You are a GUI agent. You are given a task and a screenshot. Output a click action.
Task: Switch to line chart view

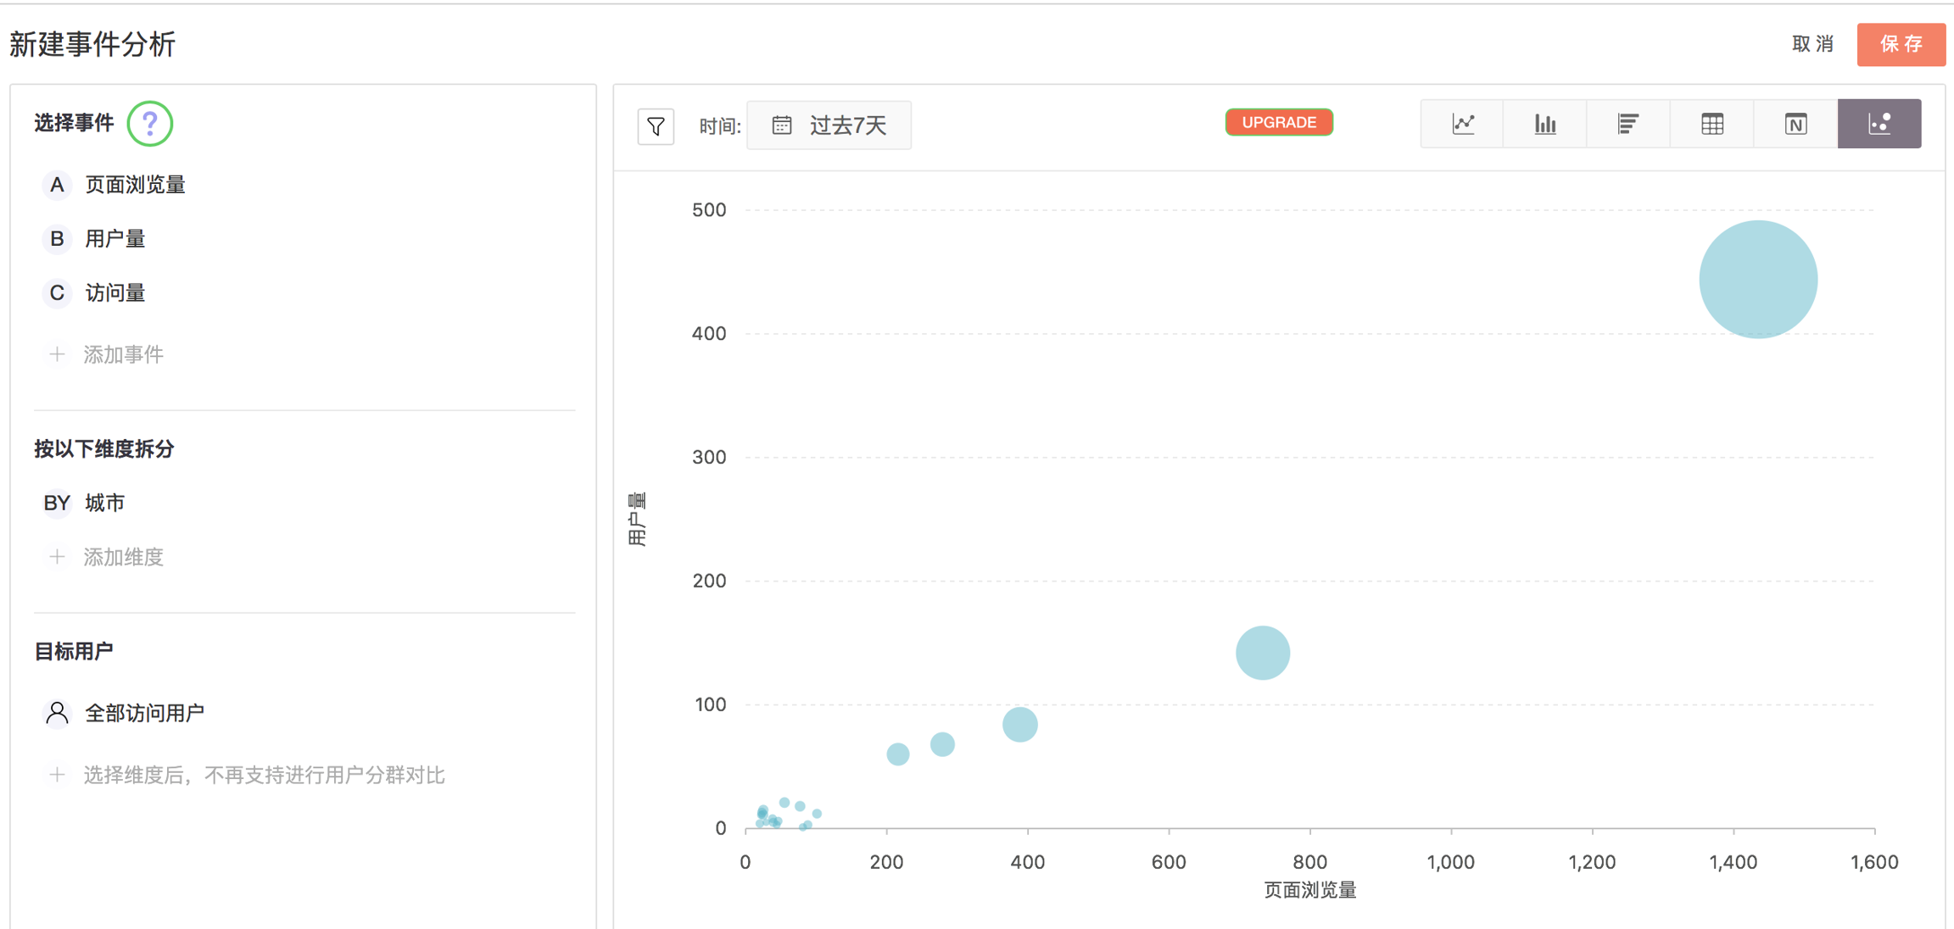pyautogui.click(x=1463, y=125)
